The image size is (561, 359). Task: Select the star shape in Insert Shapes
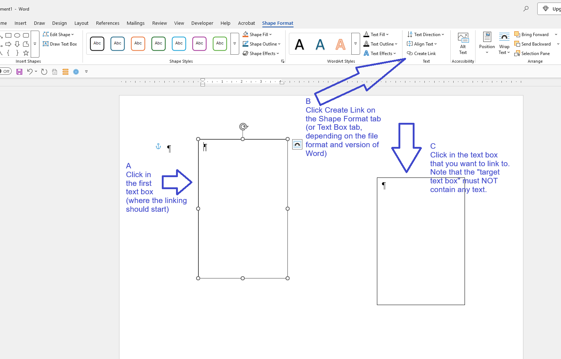26,53
